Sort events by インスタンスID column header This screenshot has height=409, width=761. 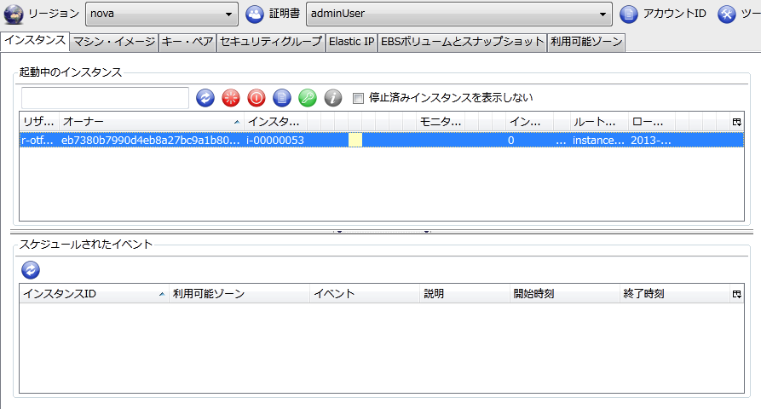[x=92, y=294]
